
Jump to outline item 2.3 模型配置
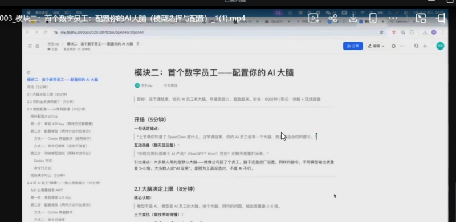pyautogui.click(x=56, y=109)
